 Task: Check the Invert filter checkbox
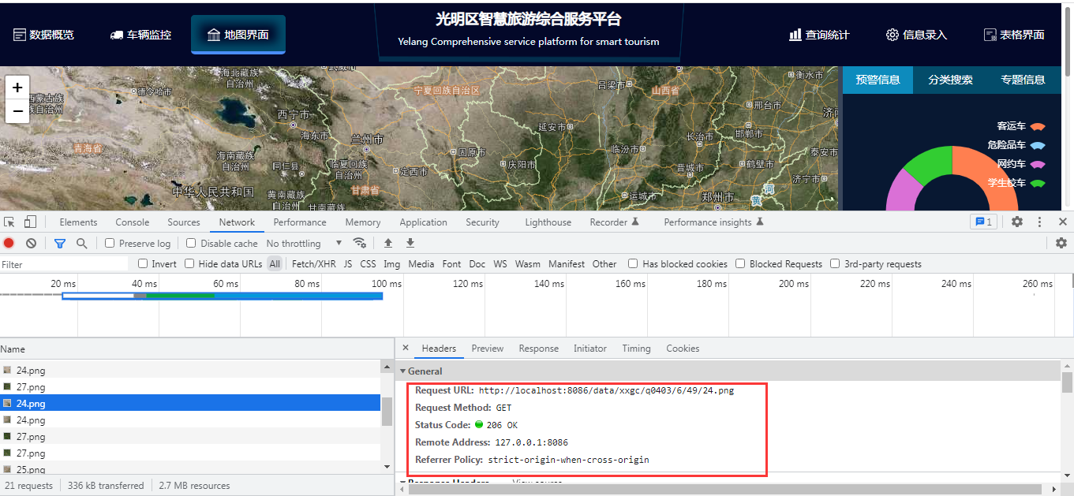click(x=143, y=263)
